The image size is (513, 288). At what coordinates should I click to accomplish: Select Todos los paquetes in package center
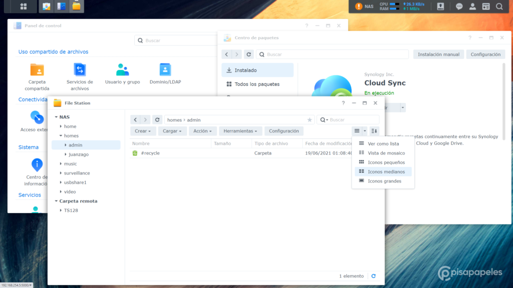click(257, 84)
